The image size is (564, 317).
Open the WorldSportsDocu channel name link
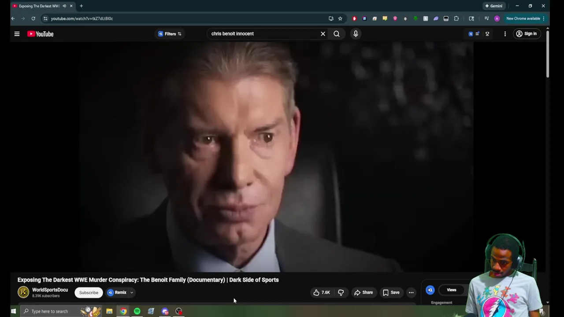[50, 290]
